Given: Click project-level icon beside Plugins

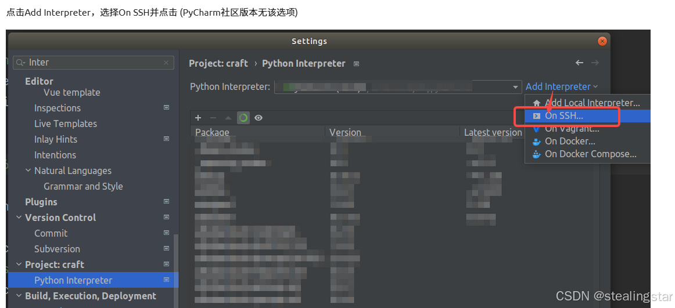Looking at the screenshot, I should [167, 201].
